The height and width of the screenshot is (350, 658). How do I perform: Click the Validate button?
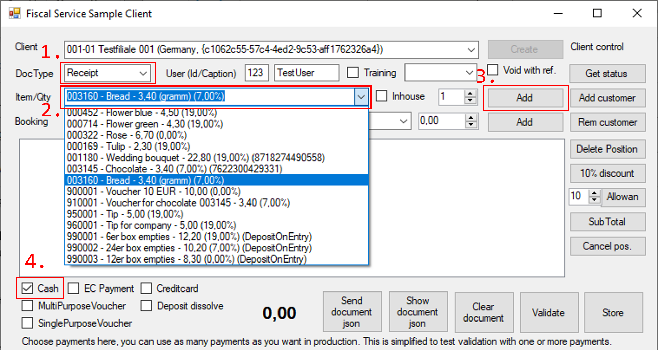point(549,312)
